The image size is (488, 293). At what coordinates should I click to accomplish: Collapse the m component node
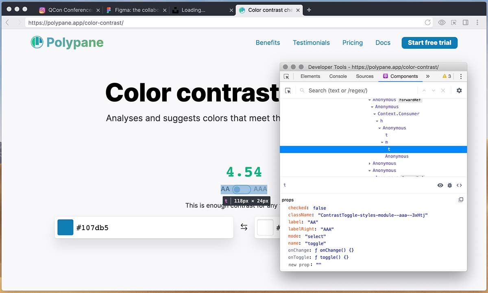pos(382,142)
